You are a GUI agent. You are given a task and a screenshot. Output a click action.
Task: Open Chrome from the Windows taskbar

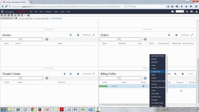[32, 110]
